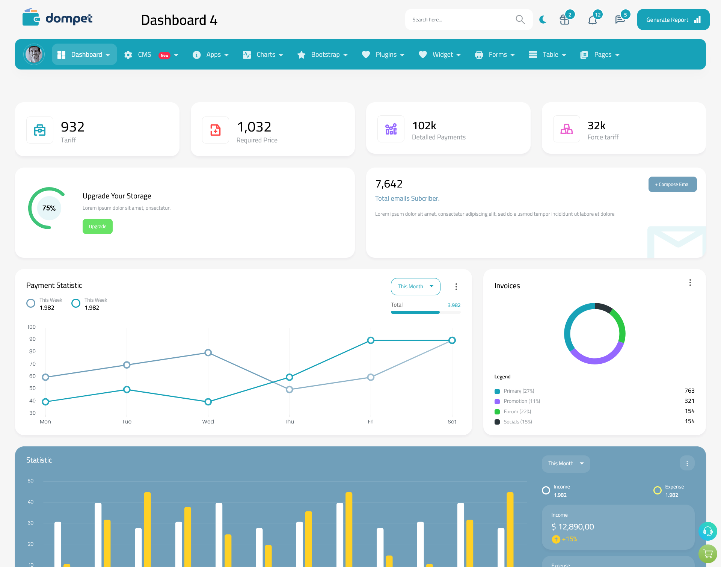Select Income radio button in Statistic
Screen dimensions: 721x567
tap(545, 487)
